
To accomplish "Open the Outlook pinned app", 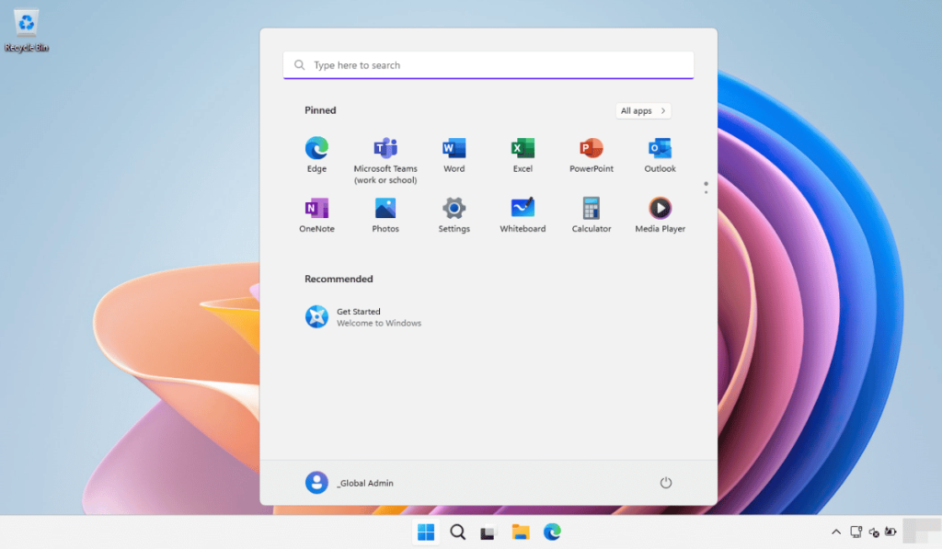I will [x=659, y=149].
